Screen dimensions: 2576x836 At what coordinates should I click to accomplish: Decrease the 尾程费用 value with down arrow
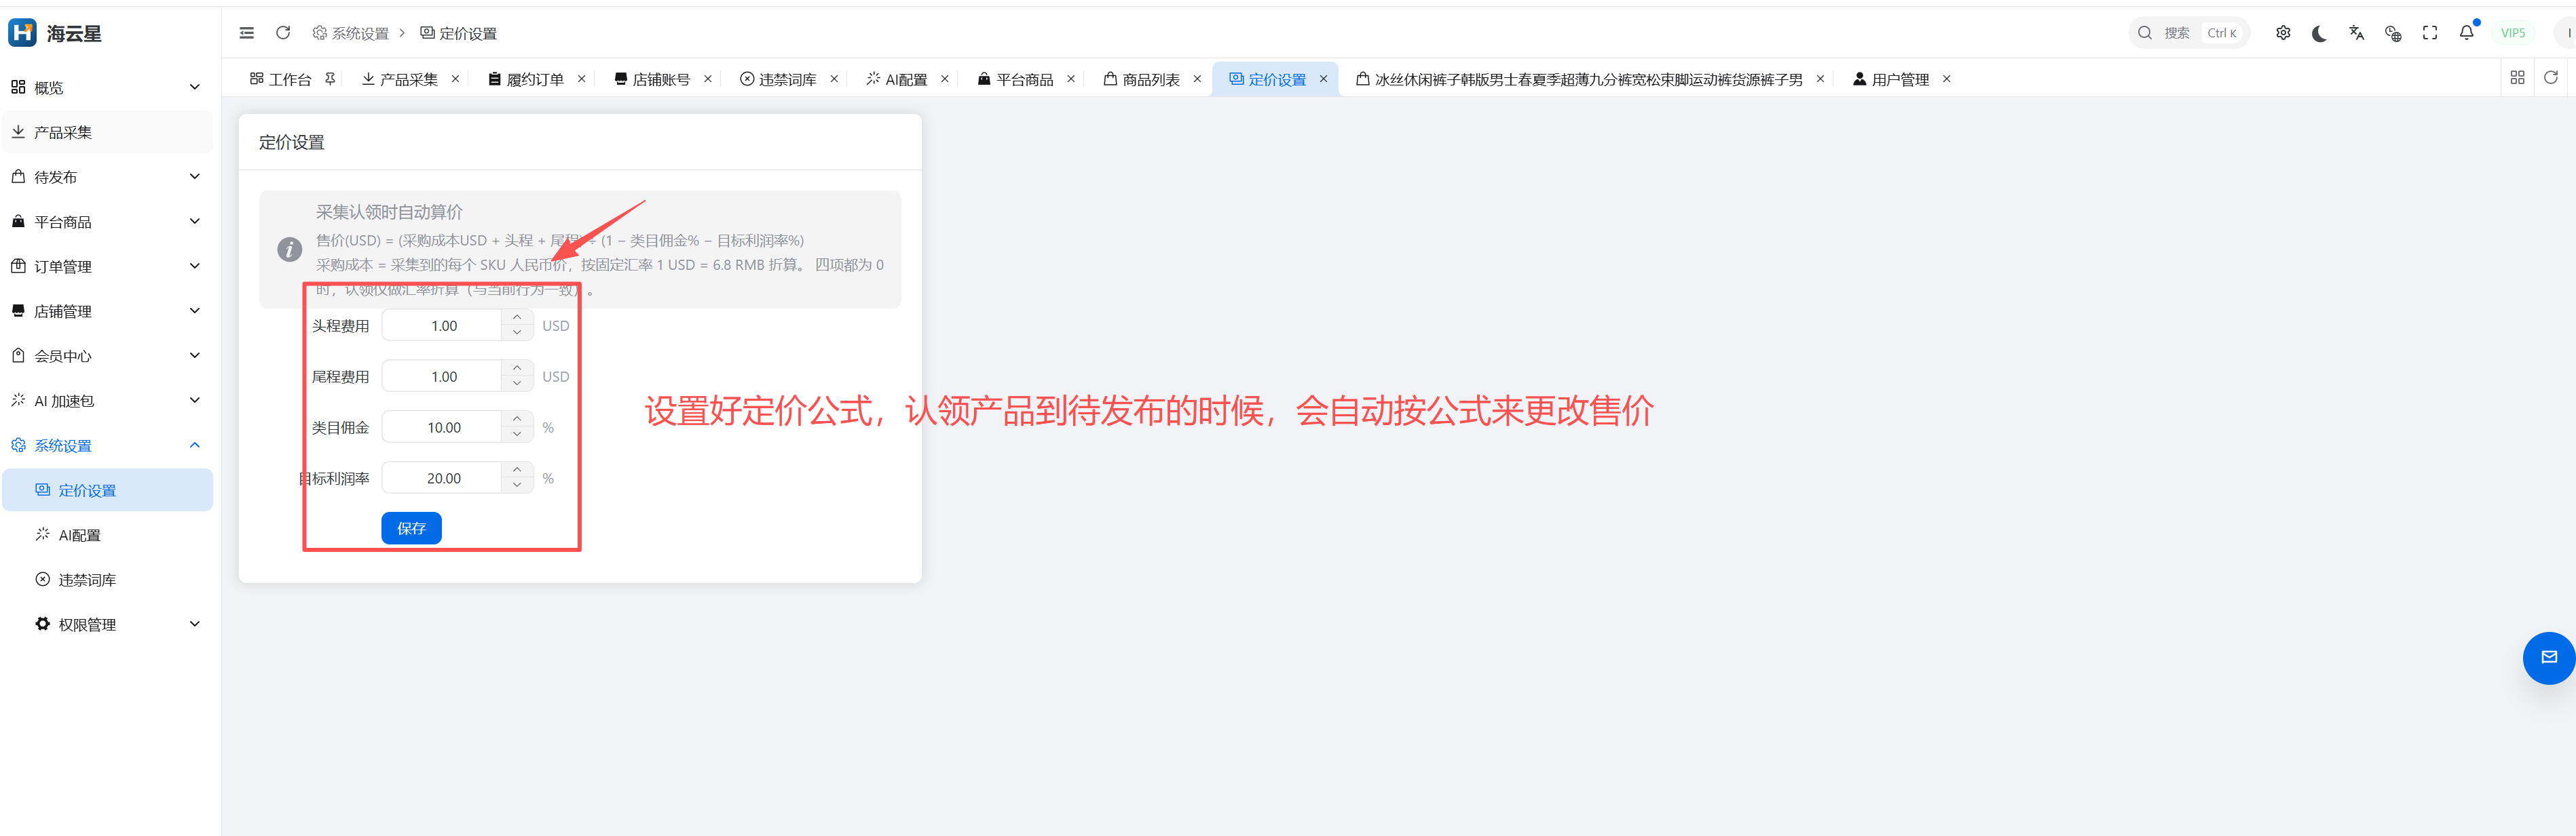point(517,384)
